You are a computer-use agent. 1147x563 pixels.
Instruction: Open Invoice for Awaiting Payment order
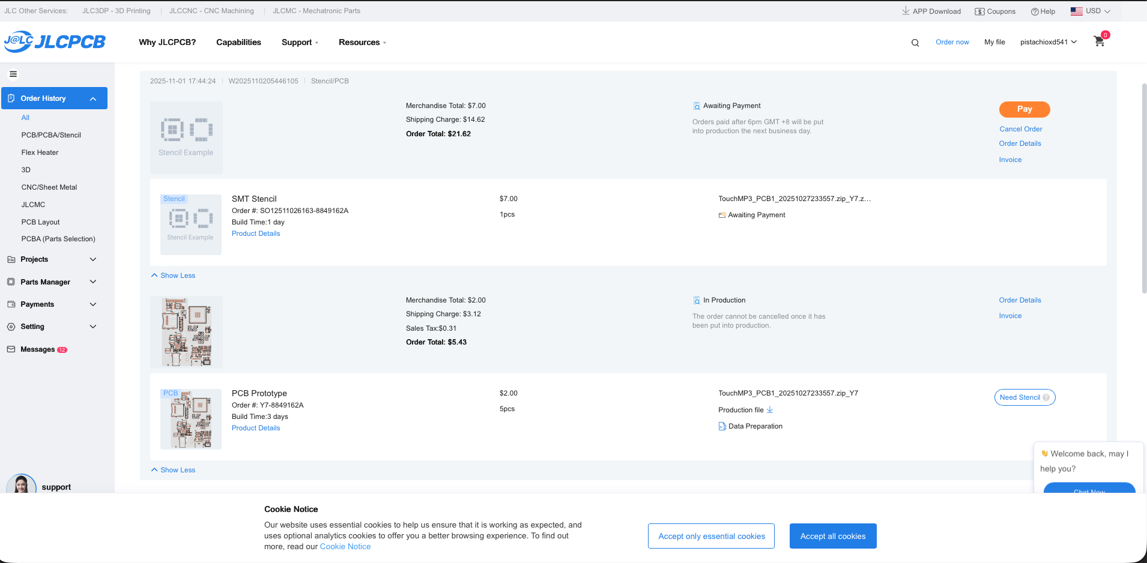(1010, 160)
